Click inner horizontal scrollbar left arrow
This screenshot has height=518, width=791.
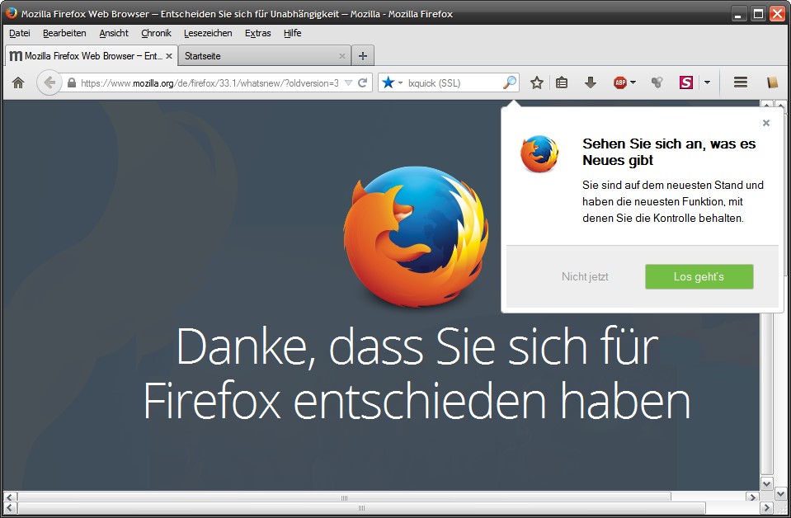pyautogui.click(x=10, y=497)
